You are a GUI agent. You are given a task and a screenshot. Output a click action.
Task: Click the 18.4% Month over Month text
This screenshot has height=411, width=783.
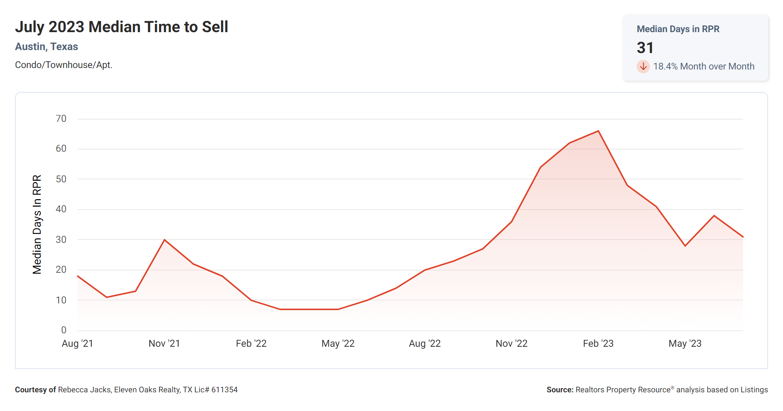(703, 67)
